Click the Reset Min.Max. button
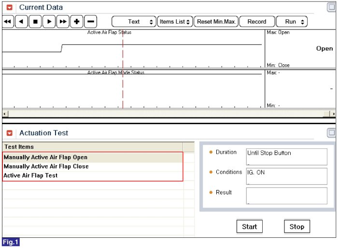Image resolution: width=338 pixels, height=248 pixels. point(217,22)
